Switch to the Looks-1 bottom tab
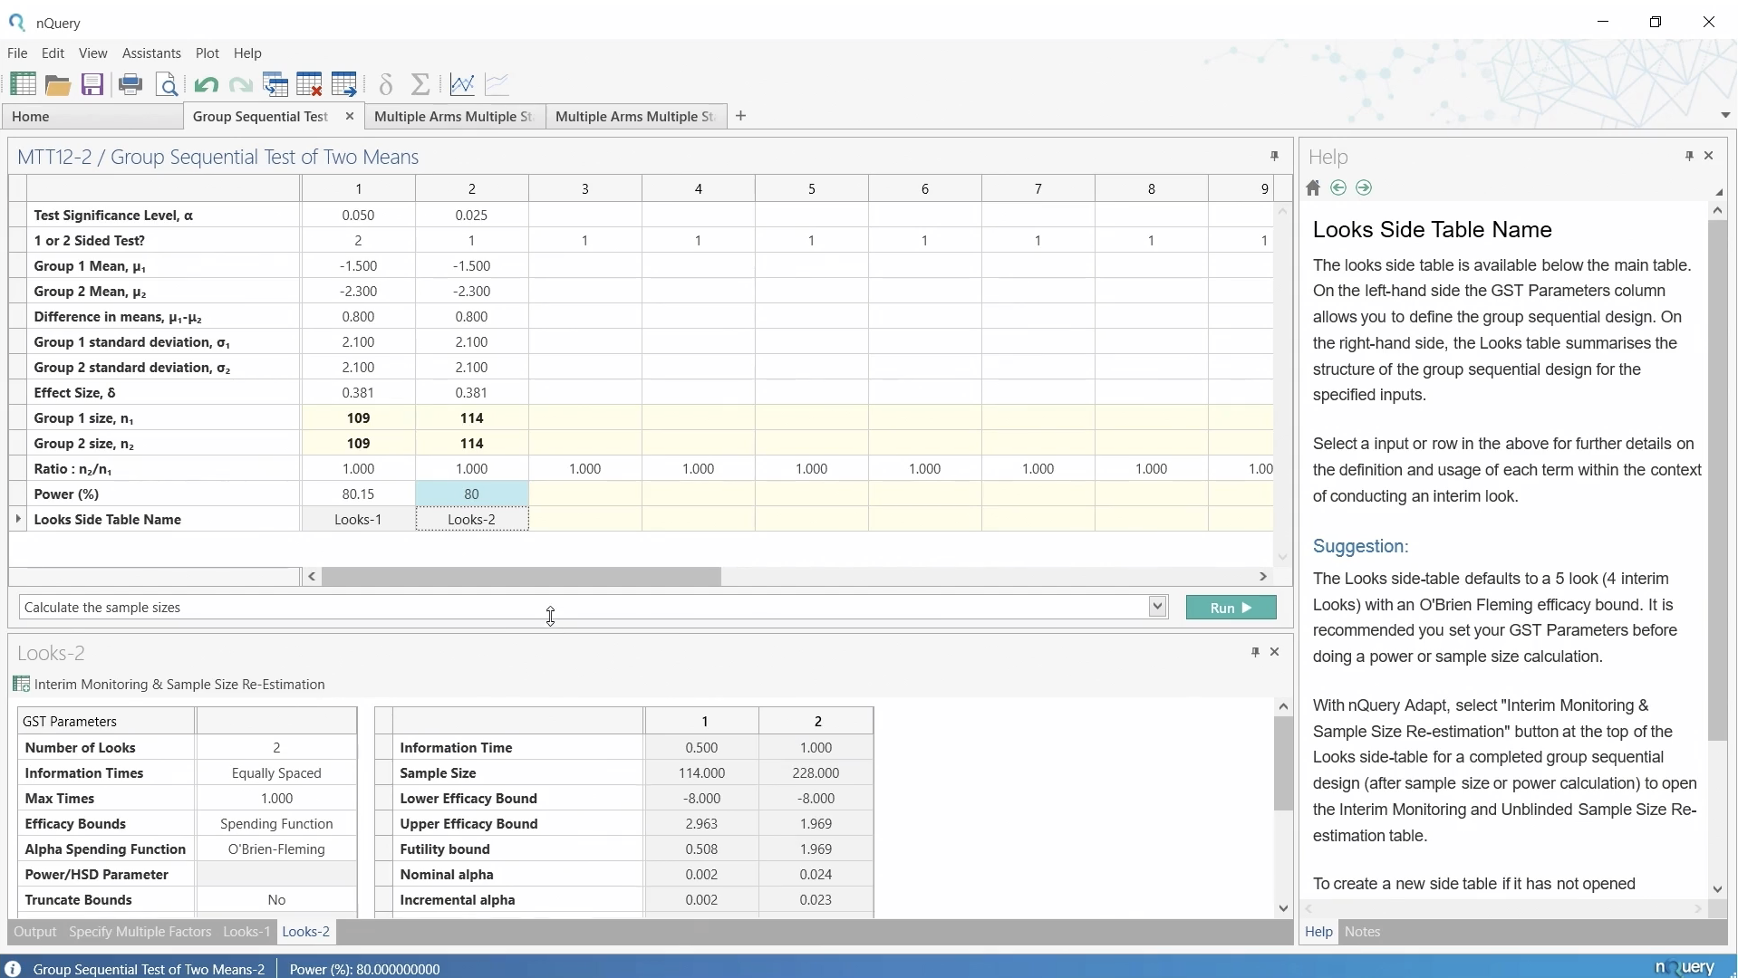Viewport: 1738px width, 978px height. tap(246, 932)
